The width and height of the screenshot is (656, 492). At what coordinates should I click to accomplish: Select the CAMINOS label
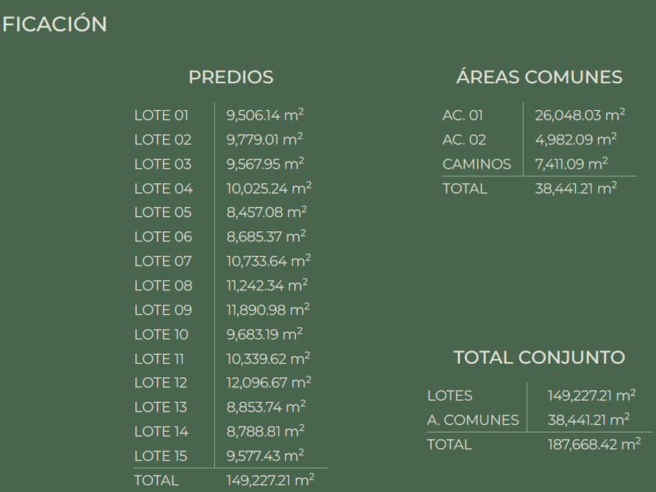coord(476,164)
